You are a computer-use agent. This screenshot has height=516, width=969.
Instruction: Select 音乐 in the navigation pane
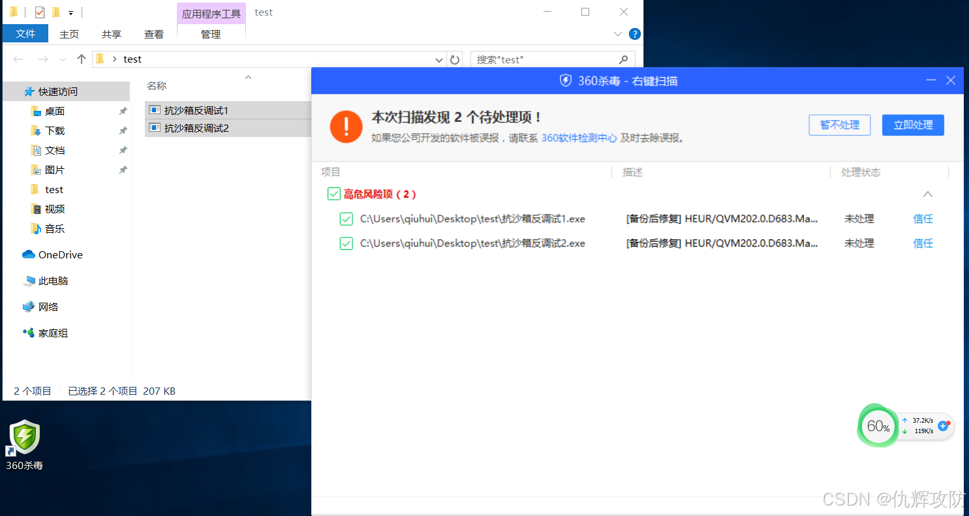tap(55, 229)
